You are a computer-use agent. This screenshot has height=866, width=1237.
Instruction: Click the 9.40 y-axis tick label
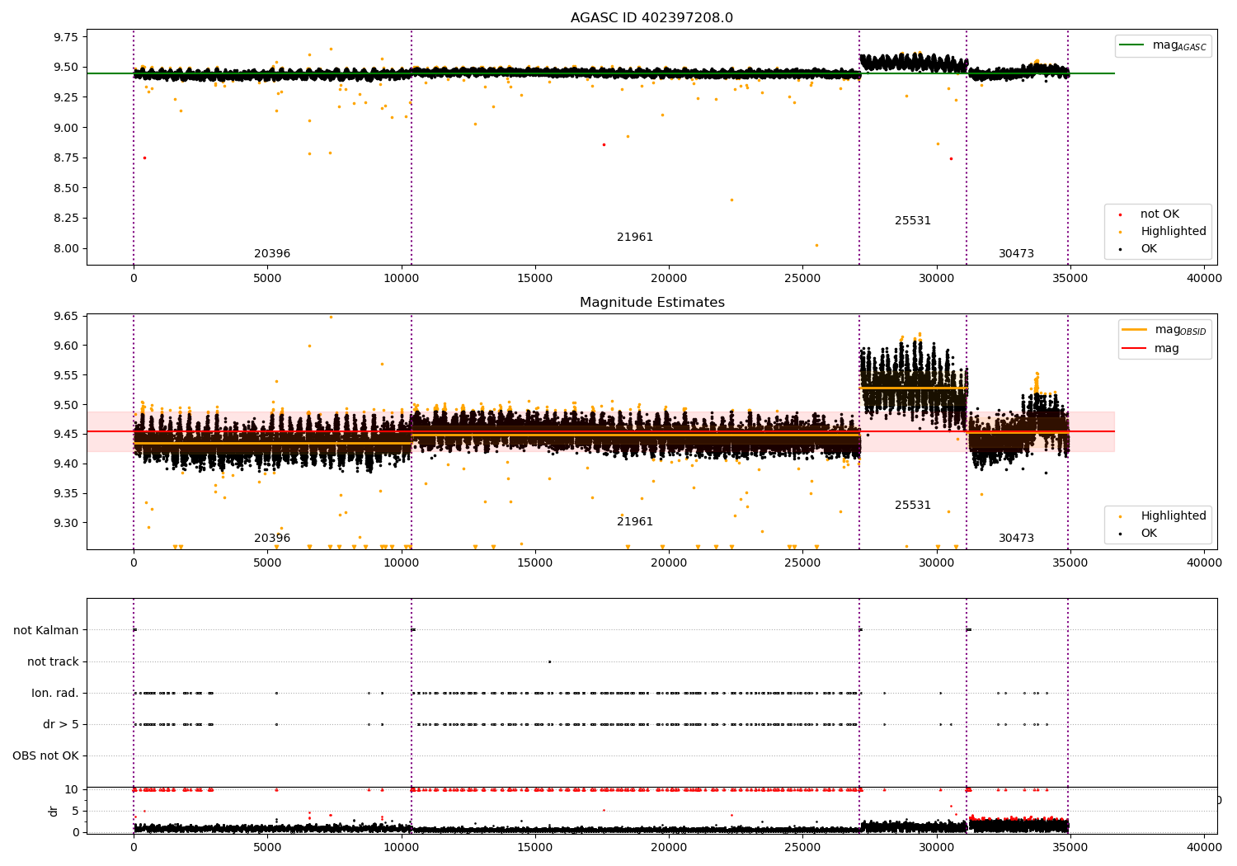pyautogui.click(x=65, y=464)
